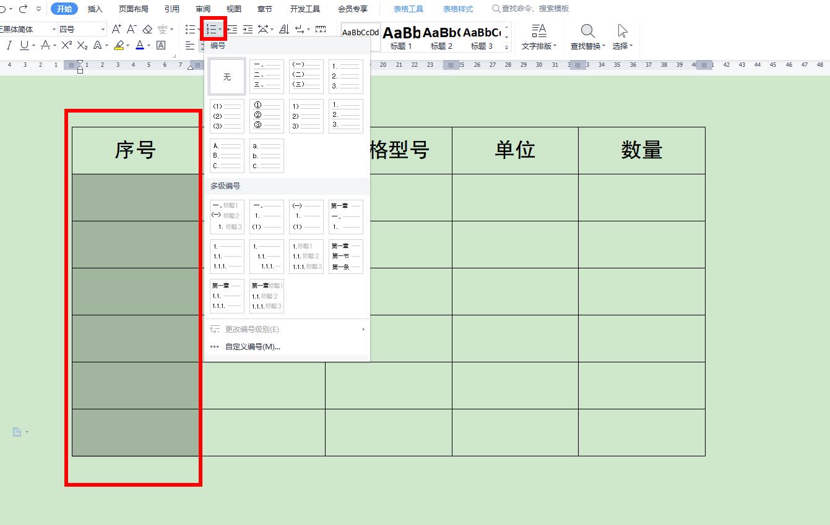The height and width of the screenshot is (525, 830).
Task: Click the increase font size icon
Action: click(x=116, y=29)
